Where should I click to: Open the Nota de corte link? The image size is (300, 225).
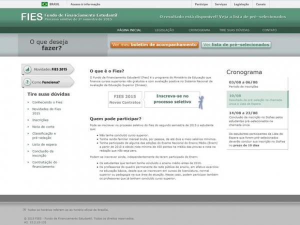coord(43,126)
